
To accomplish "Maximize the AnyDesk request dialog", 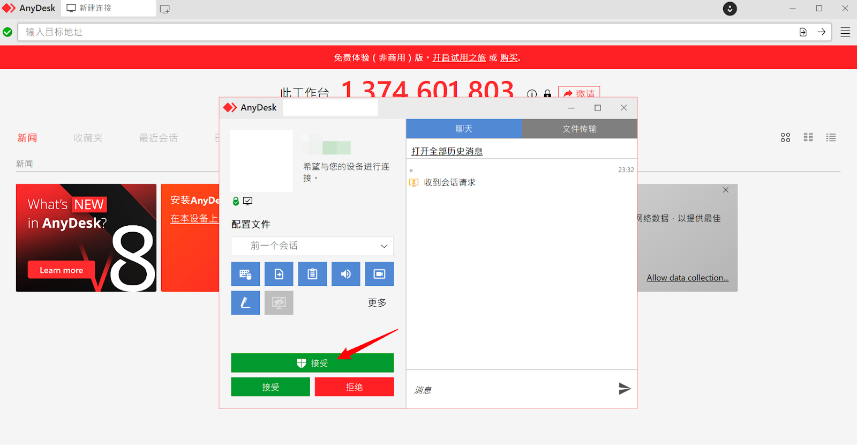I will click(598, 108).
